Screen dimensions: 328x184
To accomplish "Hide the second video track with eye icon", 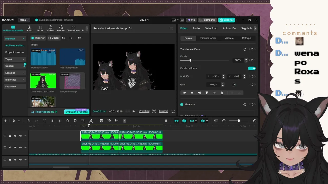I will coord(15,147).
